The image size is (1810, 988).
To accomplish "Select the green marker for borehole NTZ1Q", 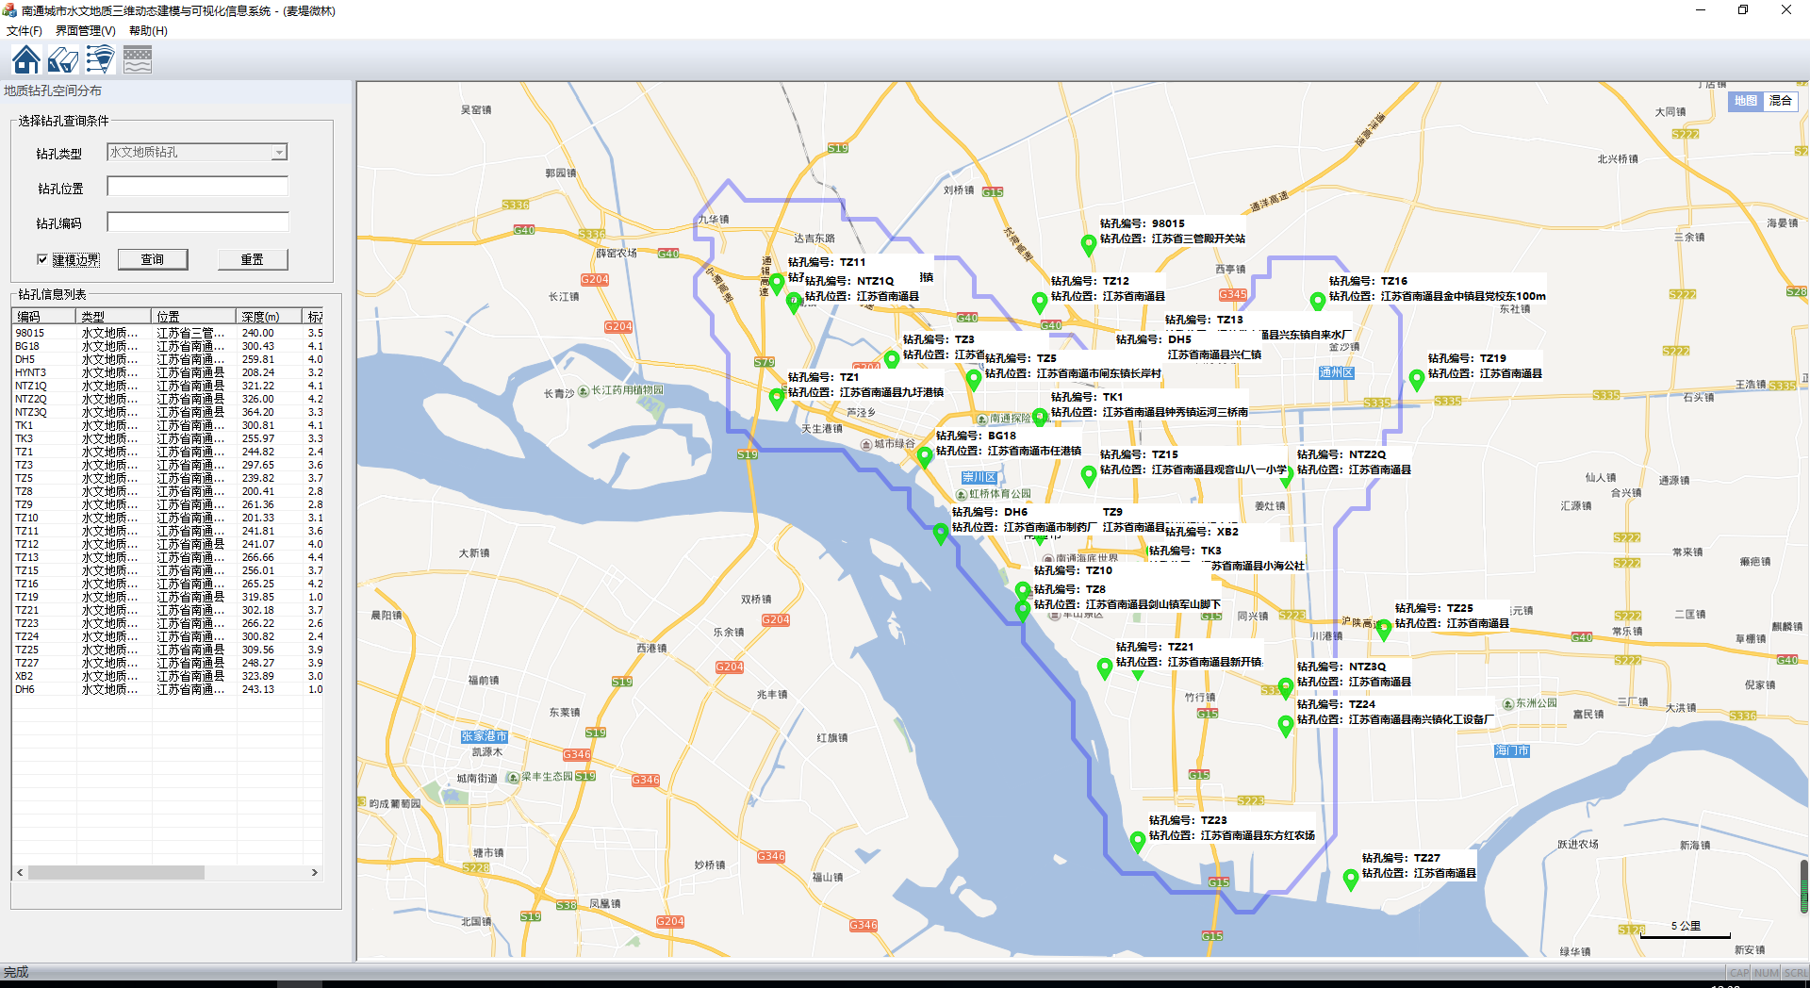I will [x=794, y=303].
